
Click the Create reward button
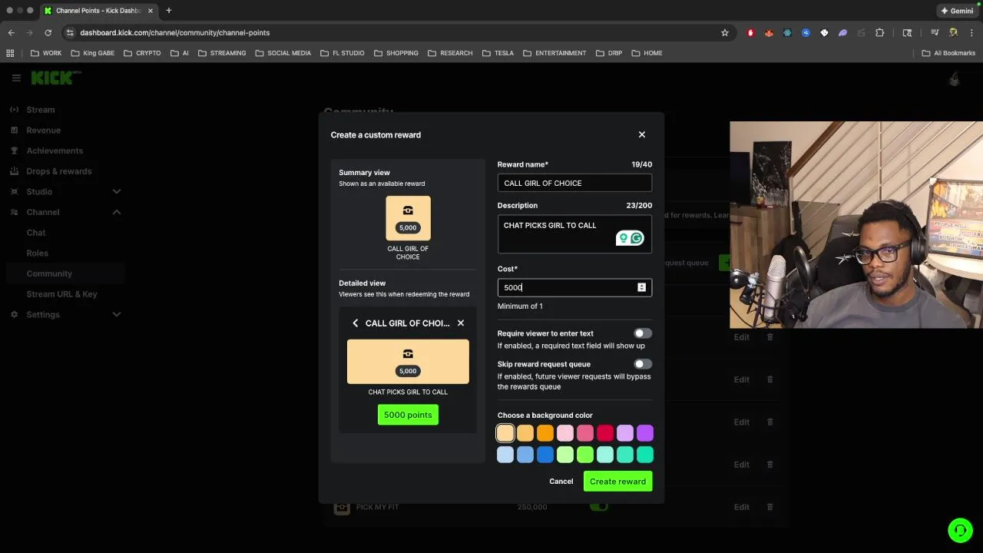[617, 482]
